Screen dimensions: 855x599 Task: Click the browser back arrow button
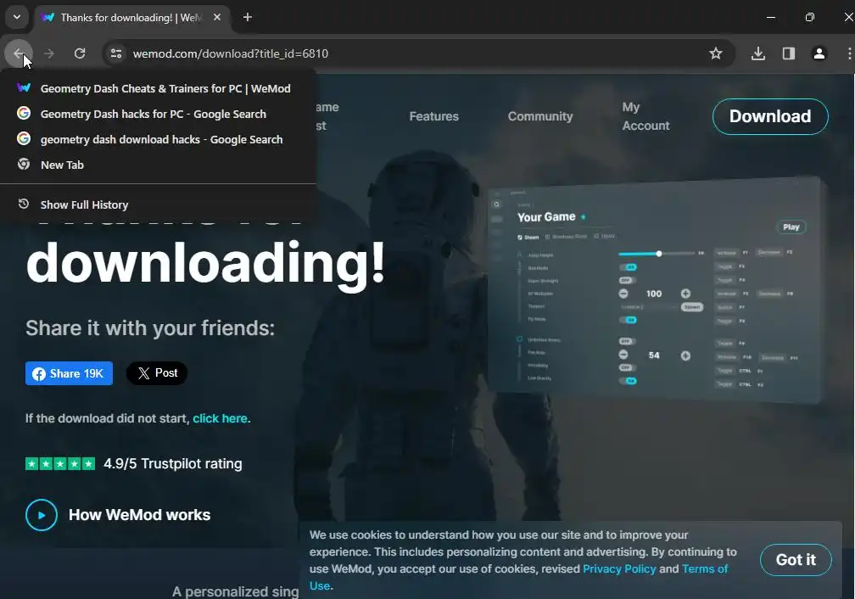[x=19, y=53]
